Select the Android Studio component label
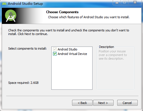This screenshot has height=111, width=143. [67, 49]
